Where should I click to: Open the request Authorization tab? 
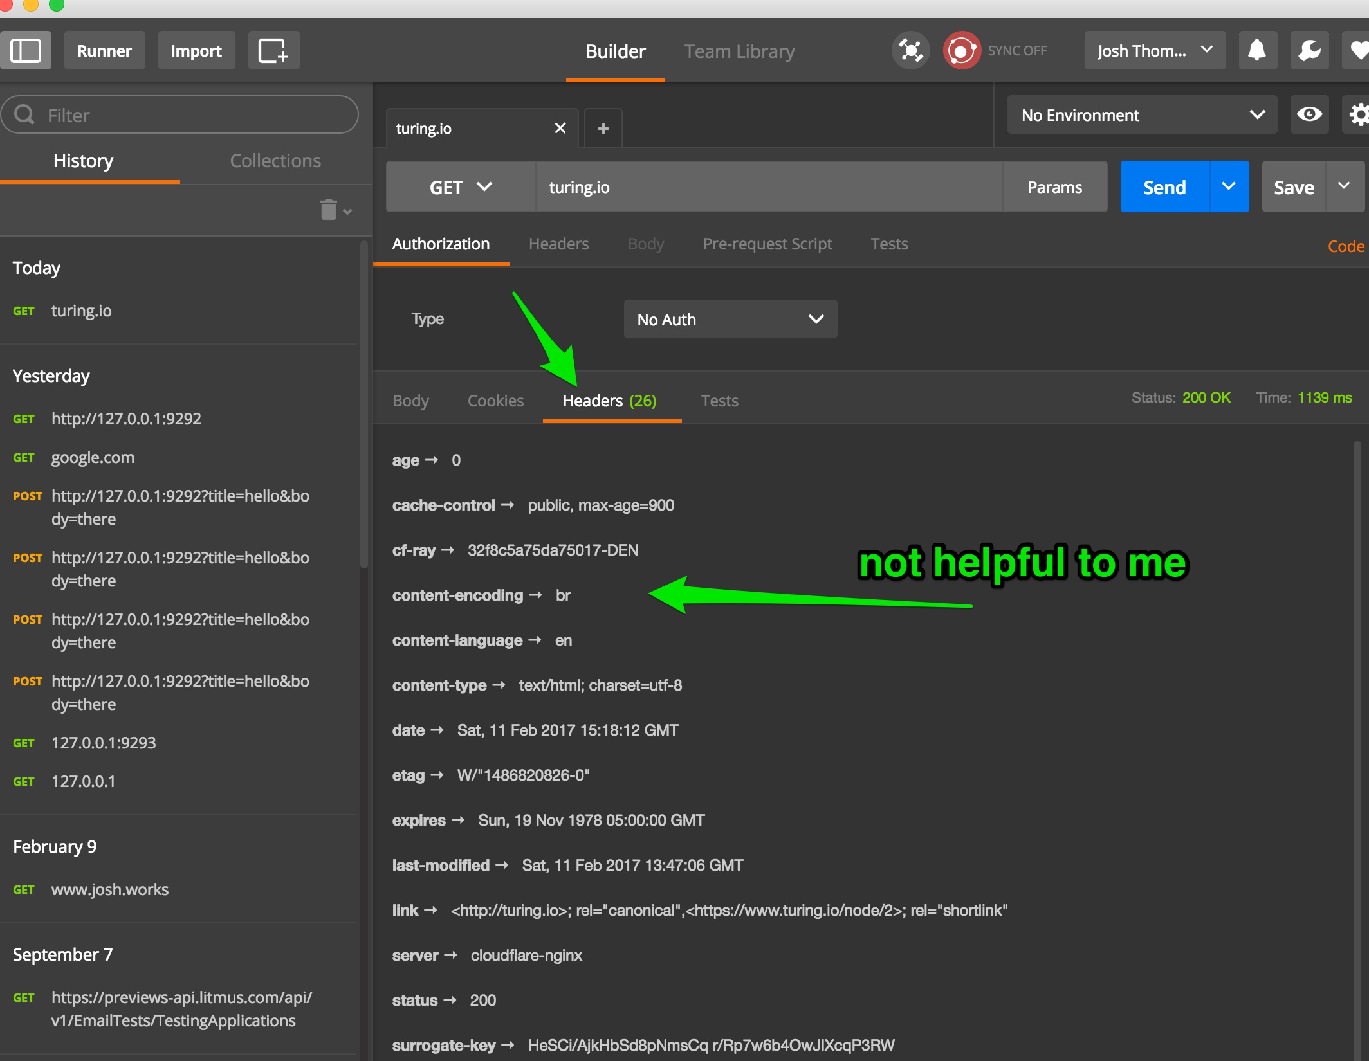(x=441, y=244)
